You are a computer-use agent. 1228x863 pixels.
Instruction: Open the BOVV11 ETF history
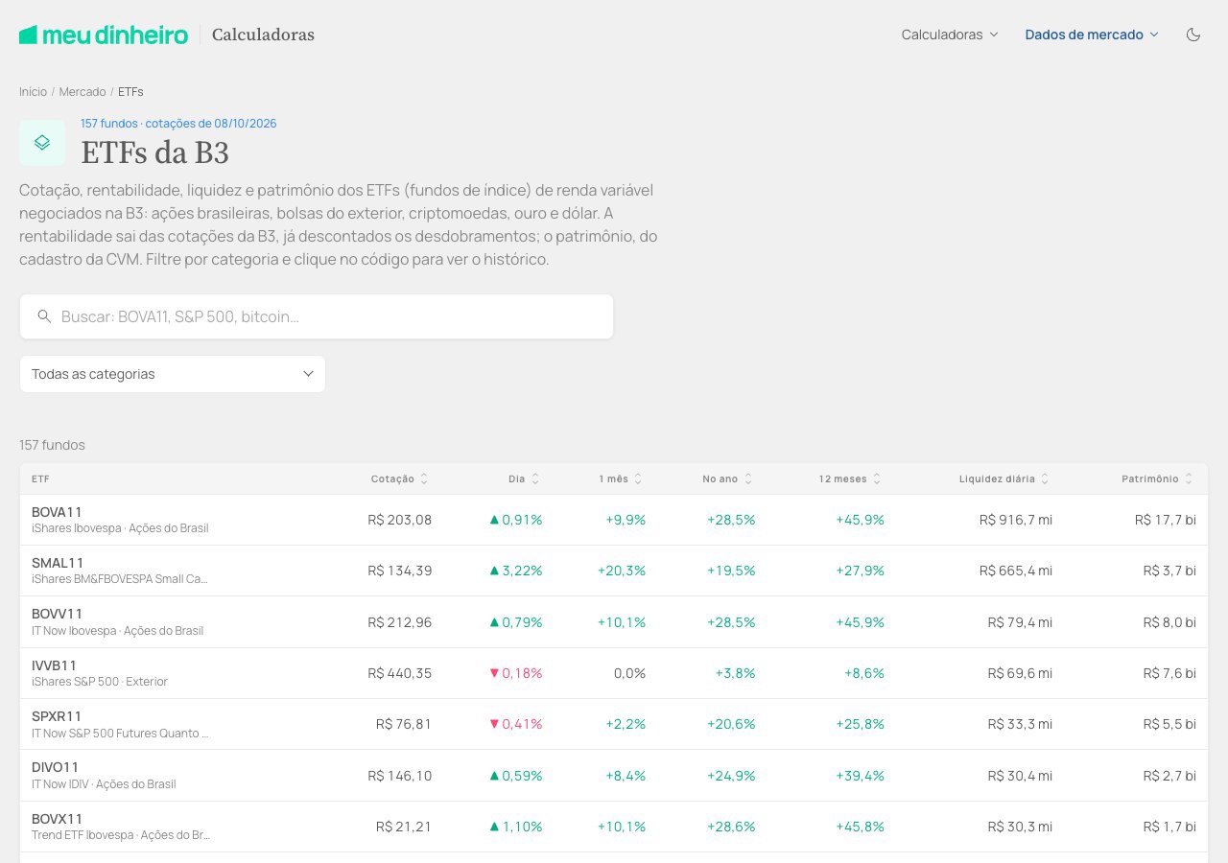58,614
